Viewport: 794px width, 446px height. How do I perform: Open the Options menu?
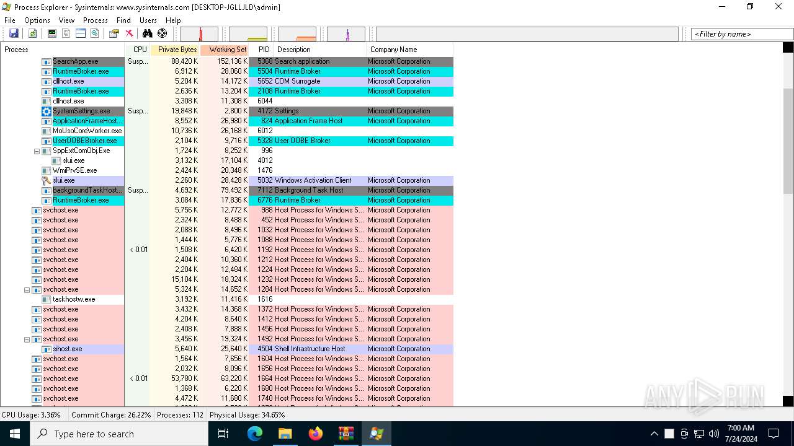[37, 20]
